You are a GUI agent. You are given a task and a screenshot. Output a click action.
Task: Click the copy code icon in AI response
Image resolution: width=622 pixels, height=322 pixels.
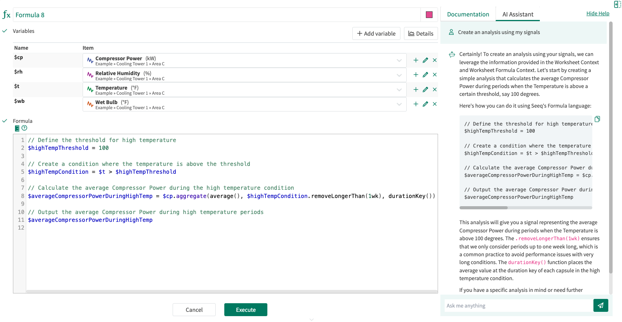597,119
